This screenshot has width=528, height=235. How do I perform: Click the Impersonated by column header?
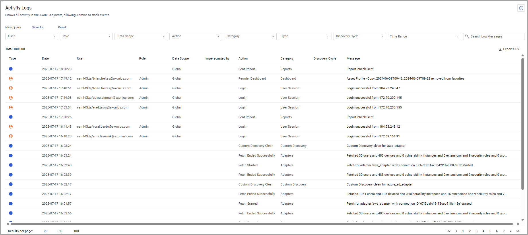click(217, 58)
